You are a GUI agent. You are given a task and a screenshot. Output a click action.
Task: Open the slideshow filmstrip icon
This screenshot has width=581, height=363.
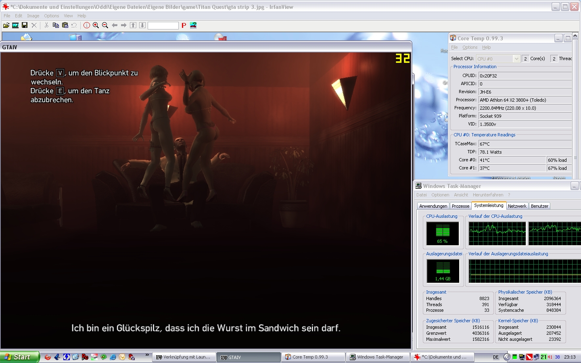pos(15,25)
